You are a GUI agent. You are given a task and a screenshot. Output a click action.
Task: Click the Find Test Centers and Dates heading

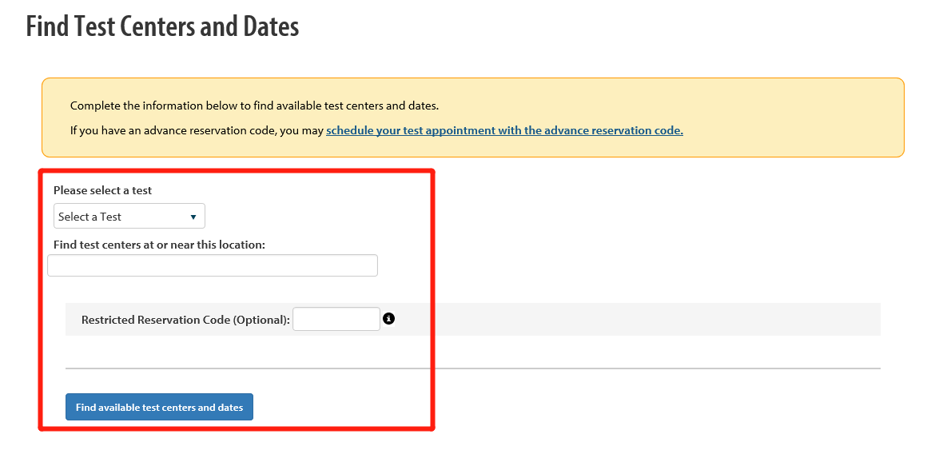tap(162, 26)
